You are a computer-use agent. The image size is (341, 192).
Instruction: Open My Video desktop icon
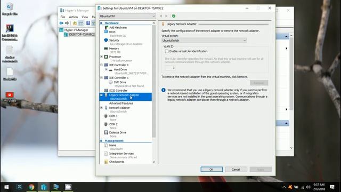[10, 97]
